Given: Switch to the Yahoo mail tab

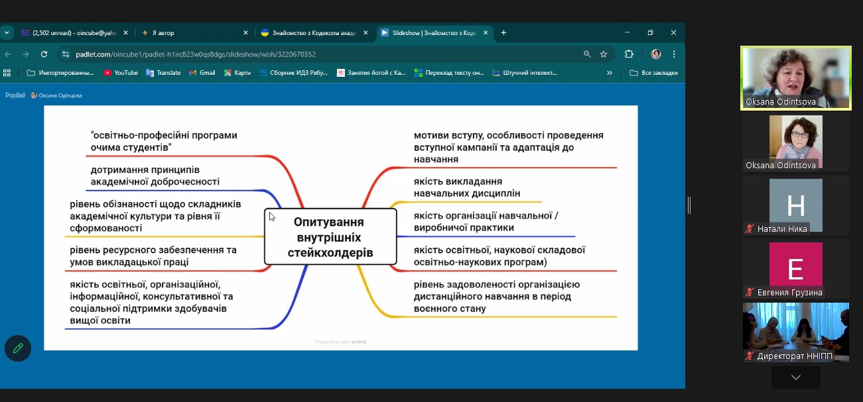Looking at the screenshot, I should (70, 32).
